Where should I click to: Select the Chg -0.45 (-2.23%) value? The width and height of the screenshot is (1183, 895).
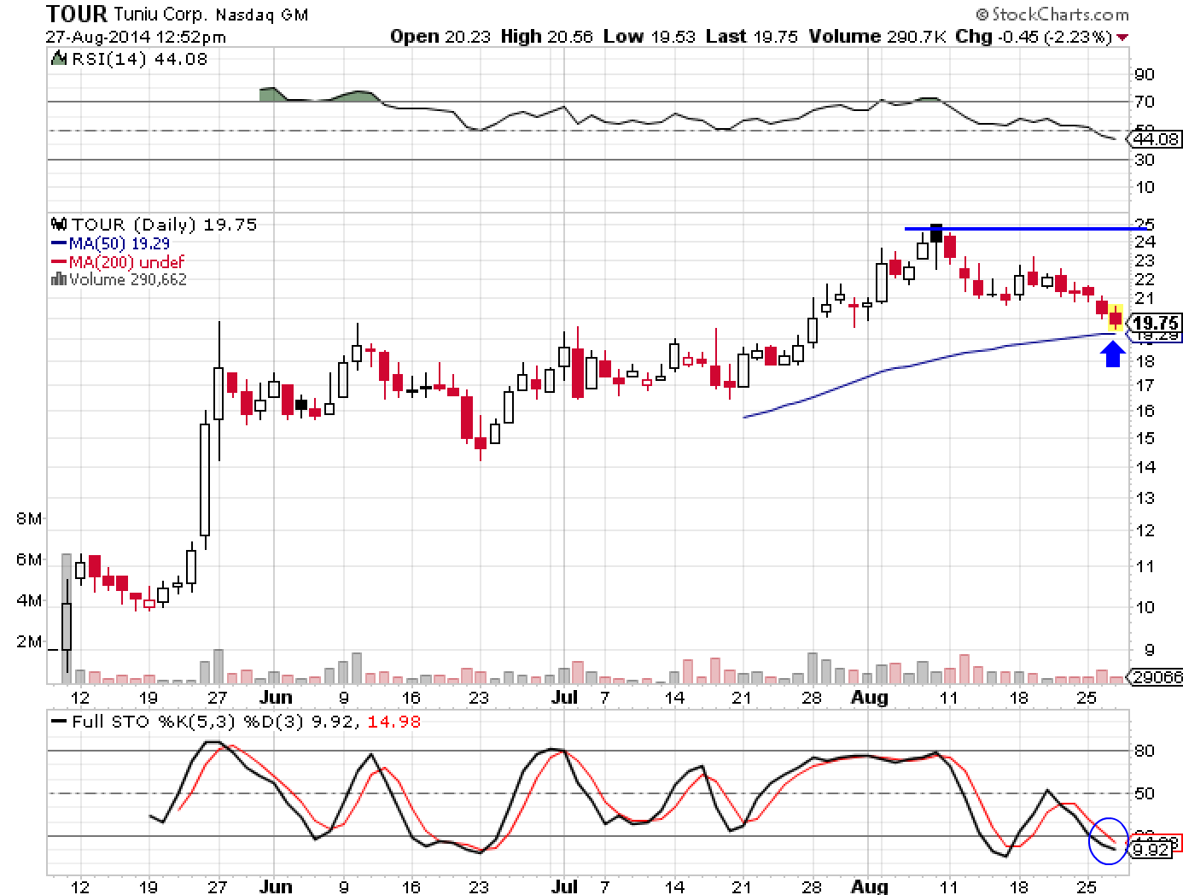[1033, 37]
